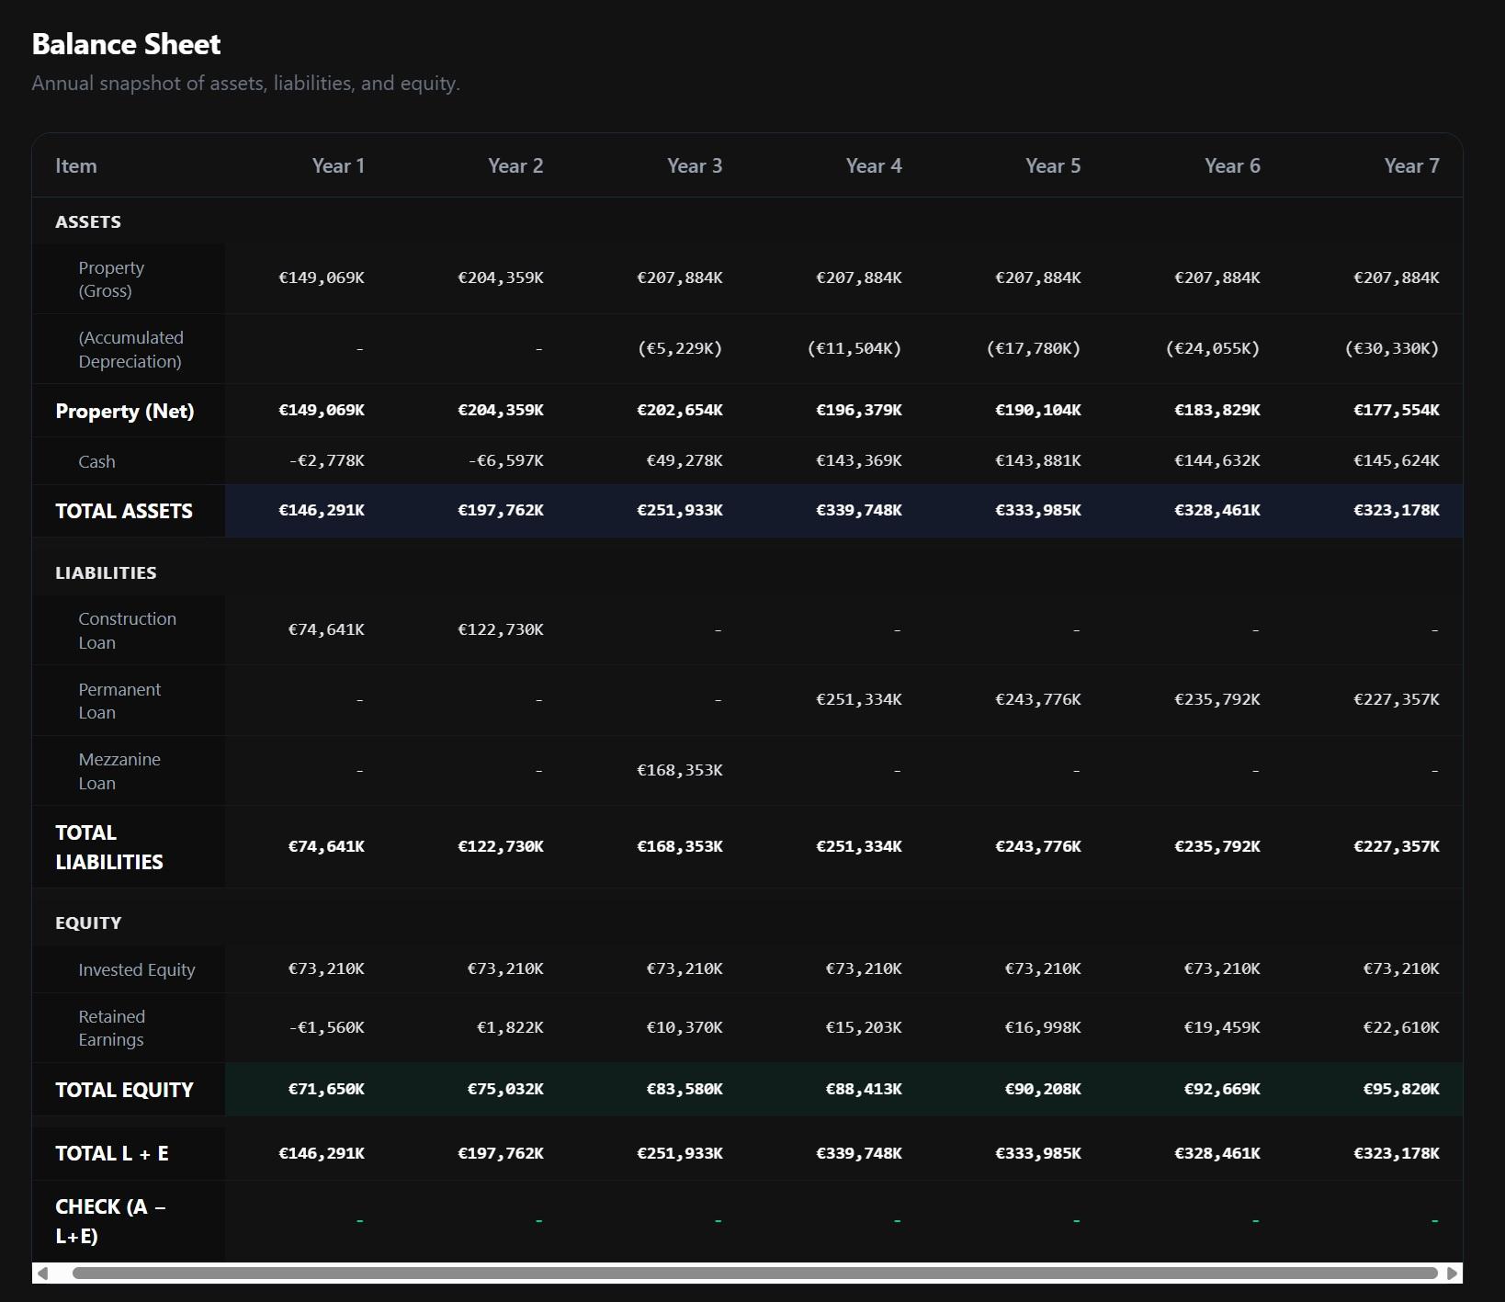Select the Permanent Loan Year 4 value

pyautogui.click(x=858, y=699)
